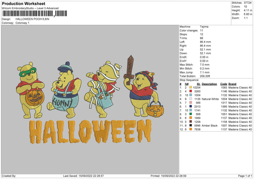Click the Amber Black thread swatch

(190, 125)
